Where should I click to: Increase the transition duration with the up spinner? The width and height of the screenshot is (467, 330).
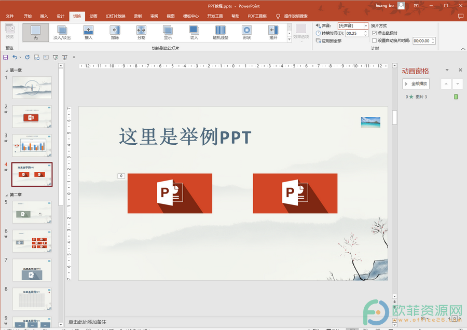click(366, 32)
